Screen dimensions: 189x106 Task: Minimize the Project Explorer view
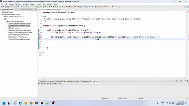tap(34, 9)
